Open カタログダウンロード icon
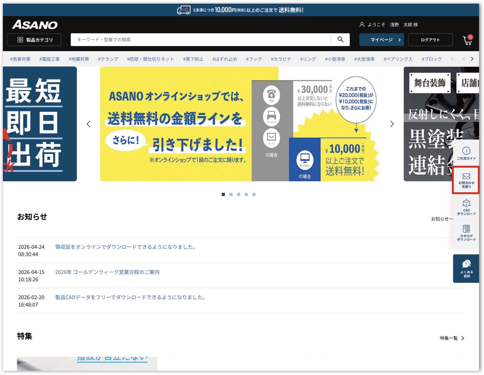This screenshot has width=484, height=375. click(x=466, y=233)
